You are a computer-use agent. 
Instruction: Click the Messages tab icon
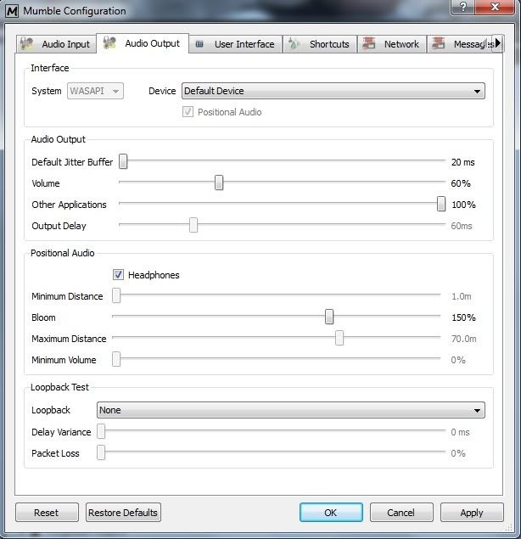(440, 44)
